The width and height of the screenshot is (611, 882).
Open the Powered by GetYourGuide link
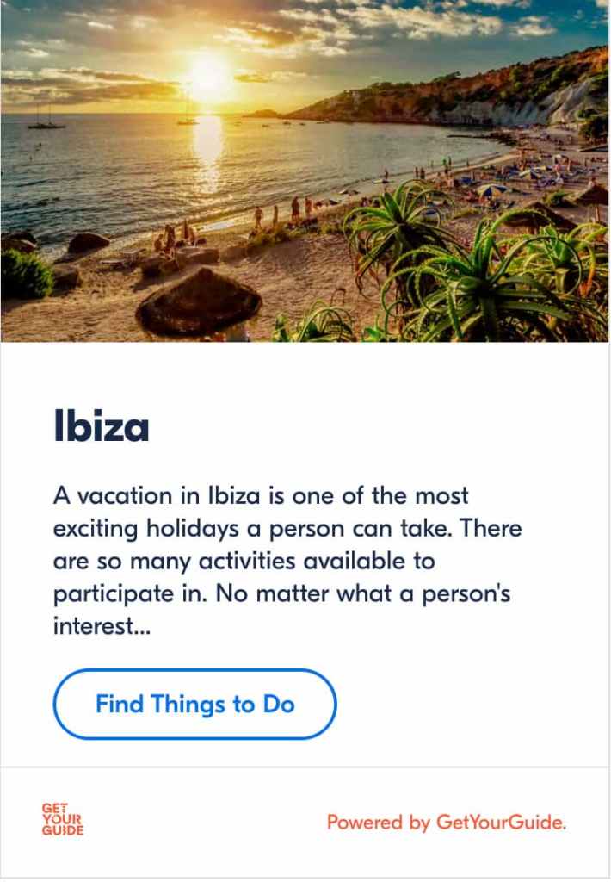point(446,823)
